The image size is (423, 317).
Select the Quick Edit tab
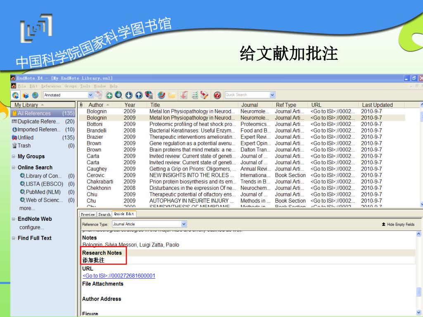[124, 214]
